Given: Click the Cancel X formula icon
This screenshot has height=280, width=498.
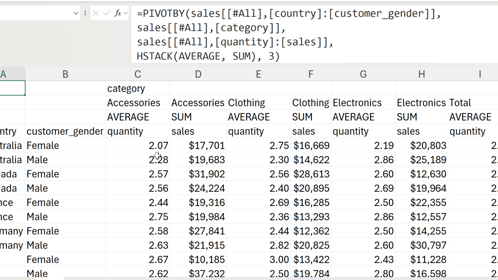Looking at the screenshot, I should pos(96,13).
